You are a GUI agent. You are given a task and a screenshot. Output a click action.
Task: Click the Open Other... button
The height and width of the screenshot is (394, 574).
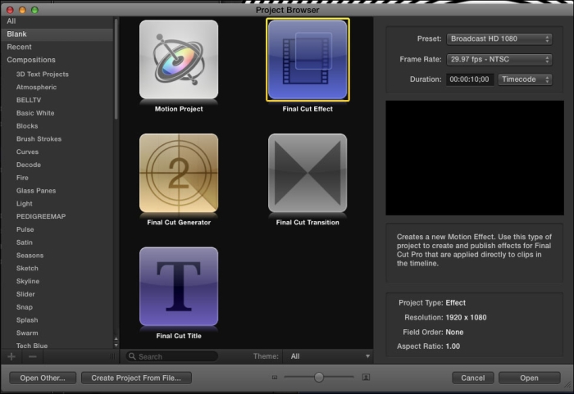click(43, 378)
